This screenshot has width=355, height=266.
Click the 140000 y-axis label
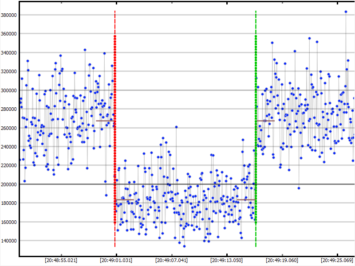(9, 241)
